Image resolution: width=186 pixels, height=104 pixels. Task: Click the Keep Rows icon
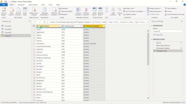pyautogui.click(x=94, y=10)
